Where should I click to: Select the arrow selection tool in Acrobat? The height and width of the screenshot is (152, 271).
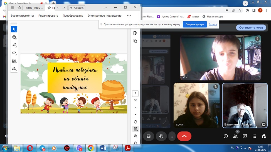coord(14,29)
